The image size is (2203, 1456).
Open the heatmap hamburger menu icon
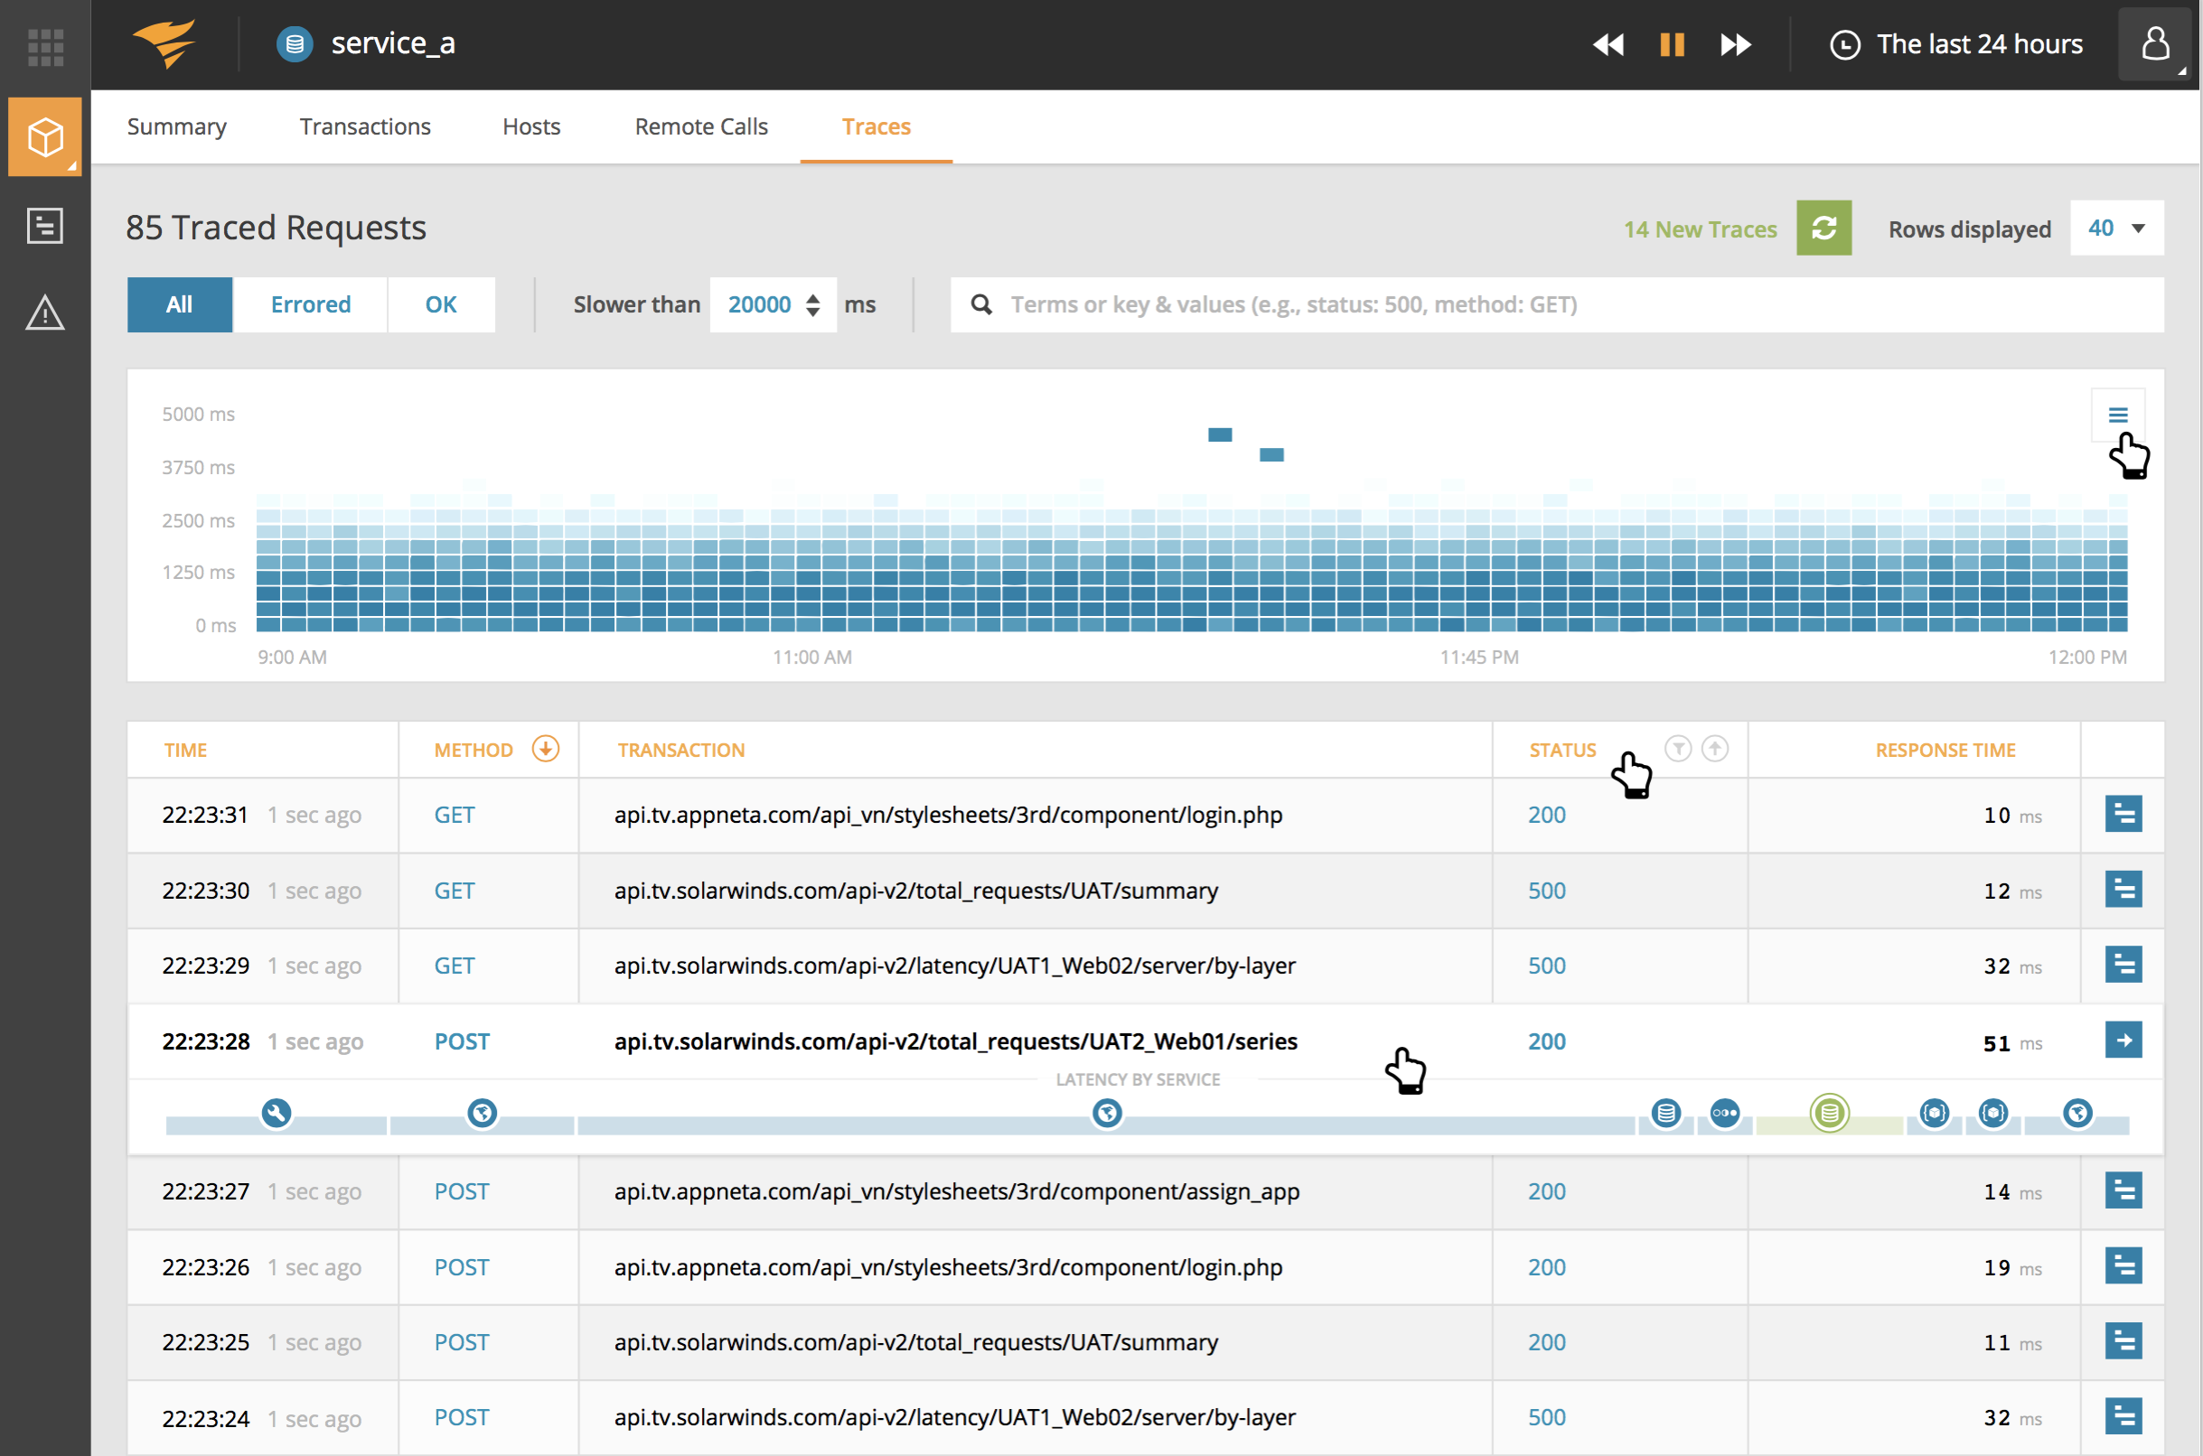click(2116, 415)
